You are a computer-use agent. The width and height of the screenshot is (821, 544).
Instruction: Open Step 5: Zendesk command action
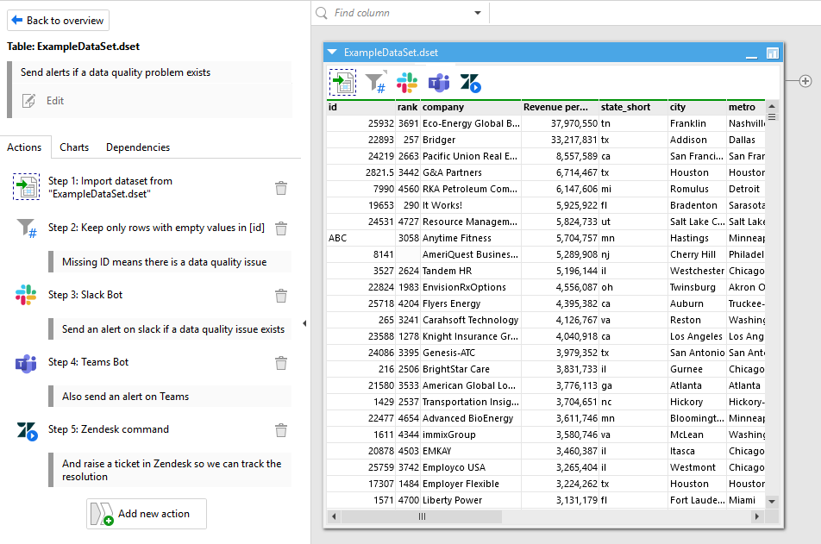(x=109, y=429)
